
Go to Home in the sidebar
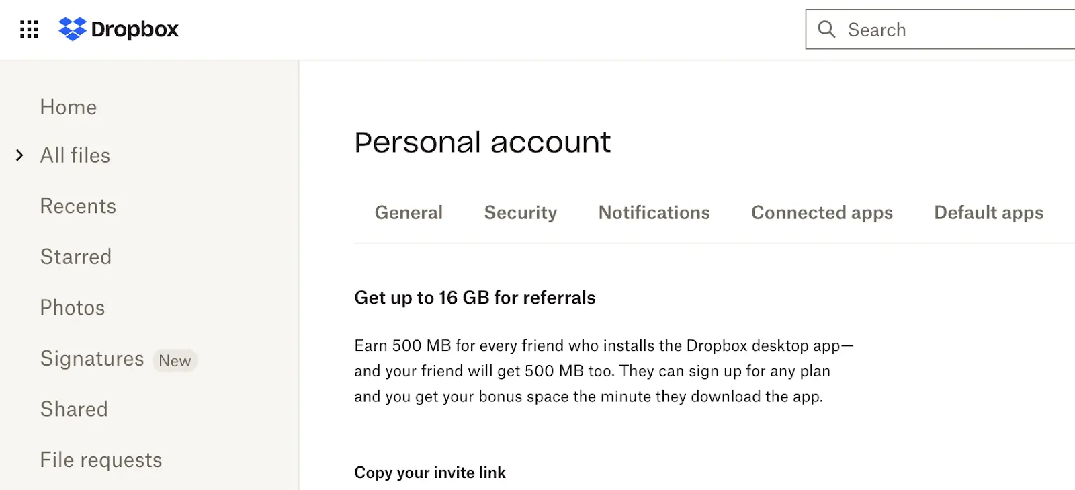coord(68,106)
